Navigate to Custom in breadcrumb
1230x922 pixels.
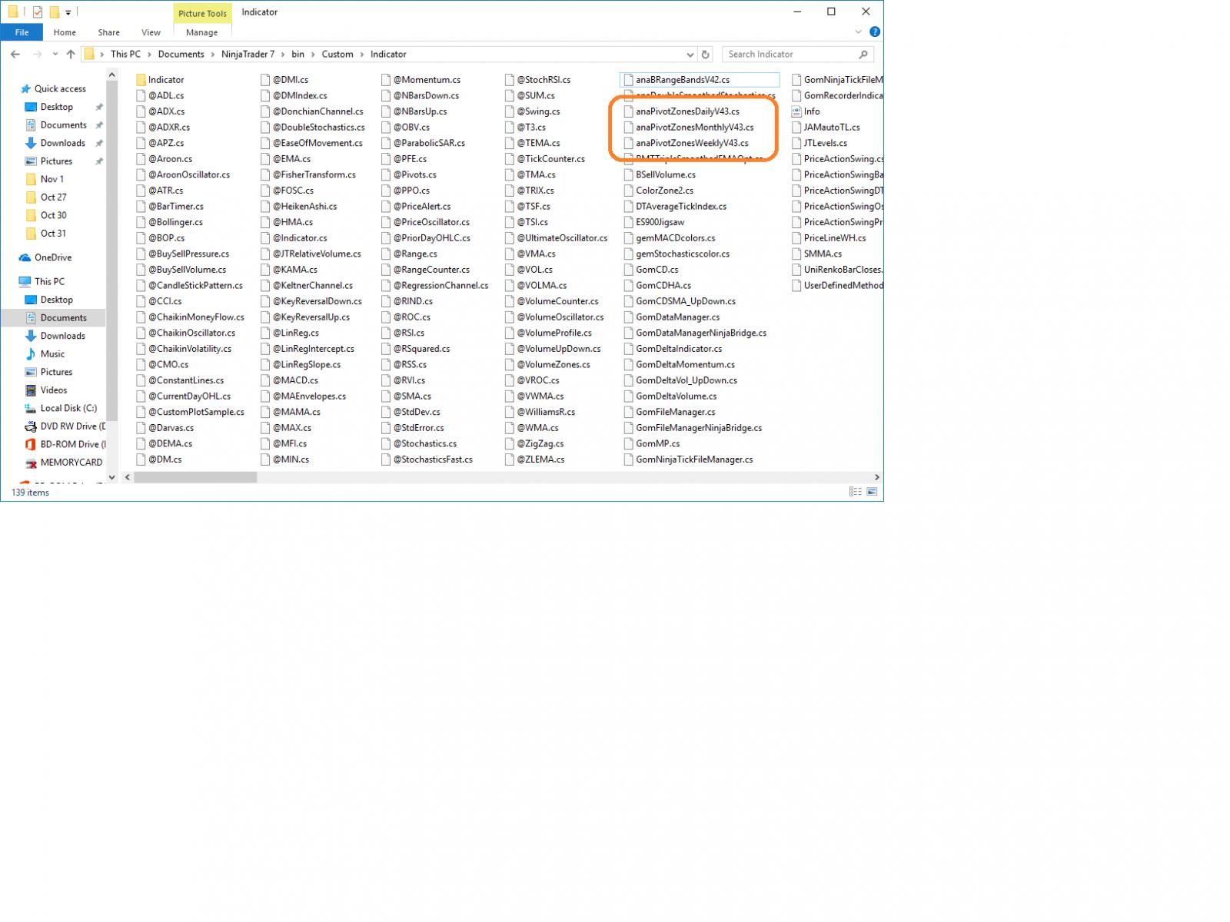[337, 55]
